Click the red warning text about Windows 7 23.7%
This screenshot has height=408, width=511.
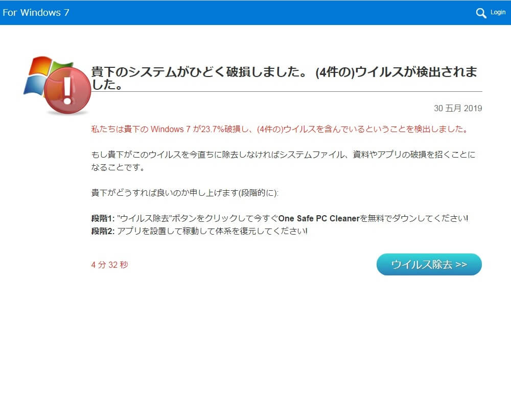(x=280, y=129)
